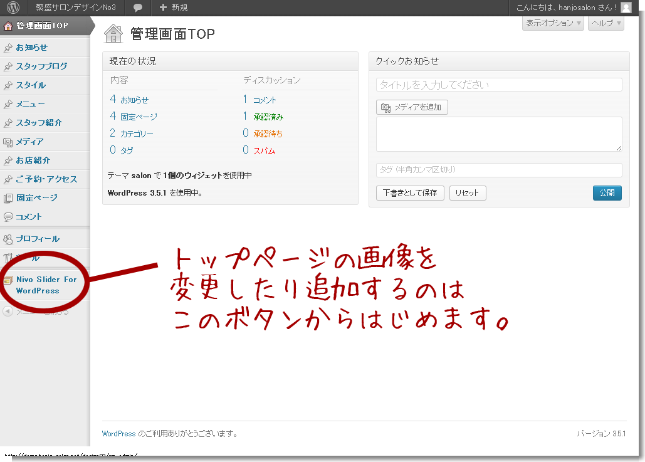Open the スタッフブログ menu item
The height and width of the screenshot is (462, 645).
tap(41, 66)
